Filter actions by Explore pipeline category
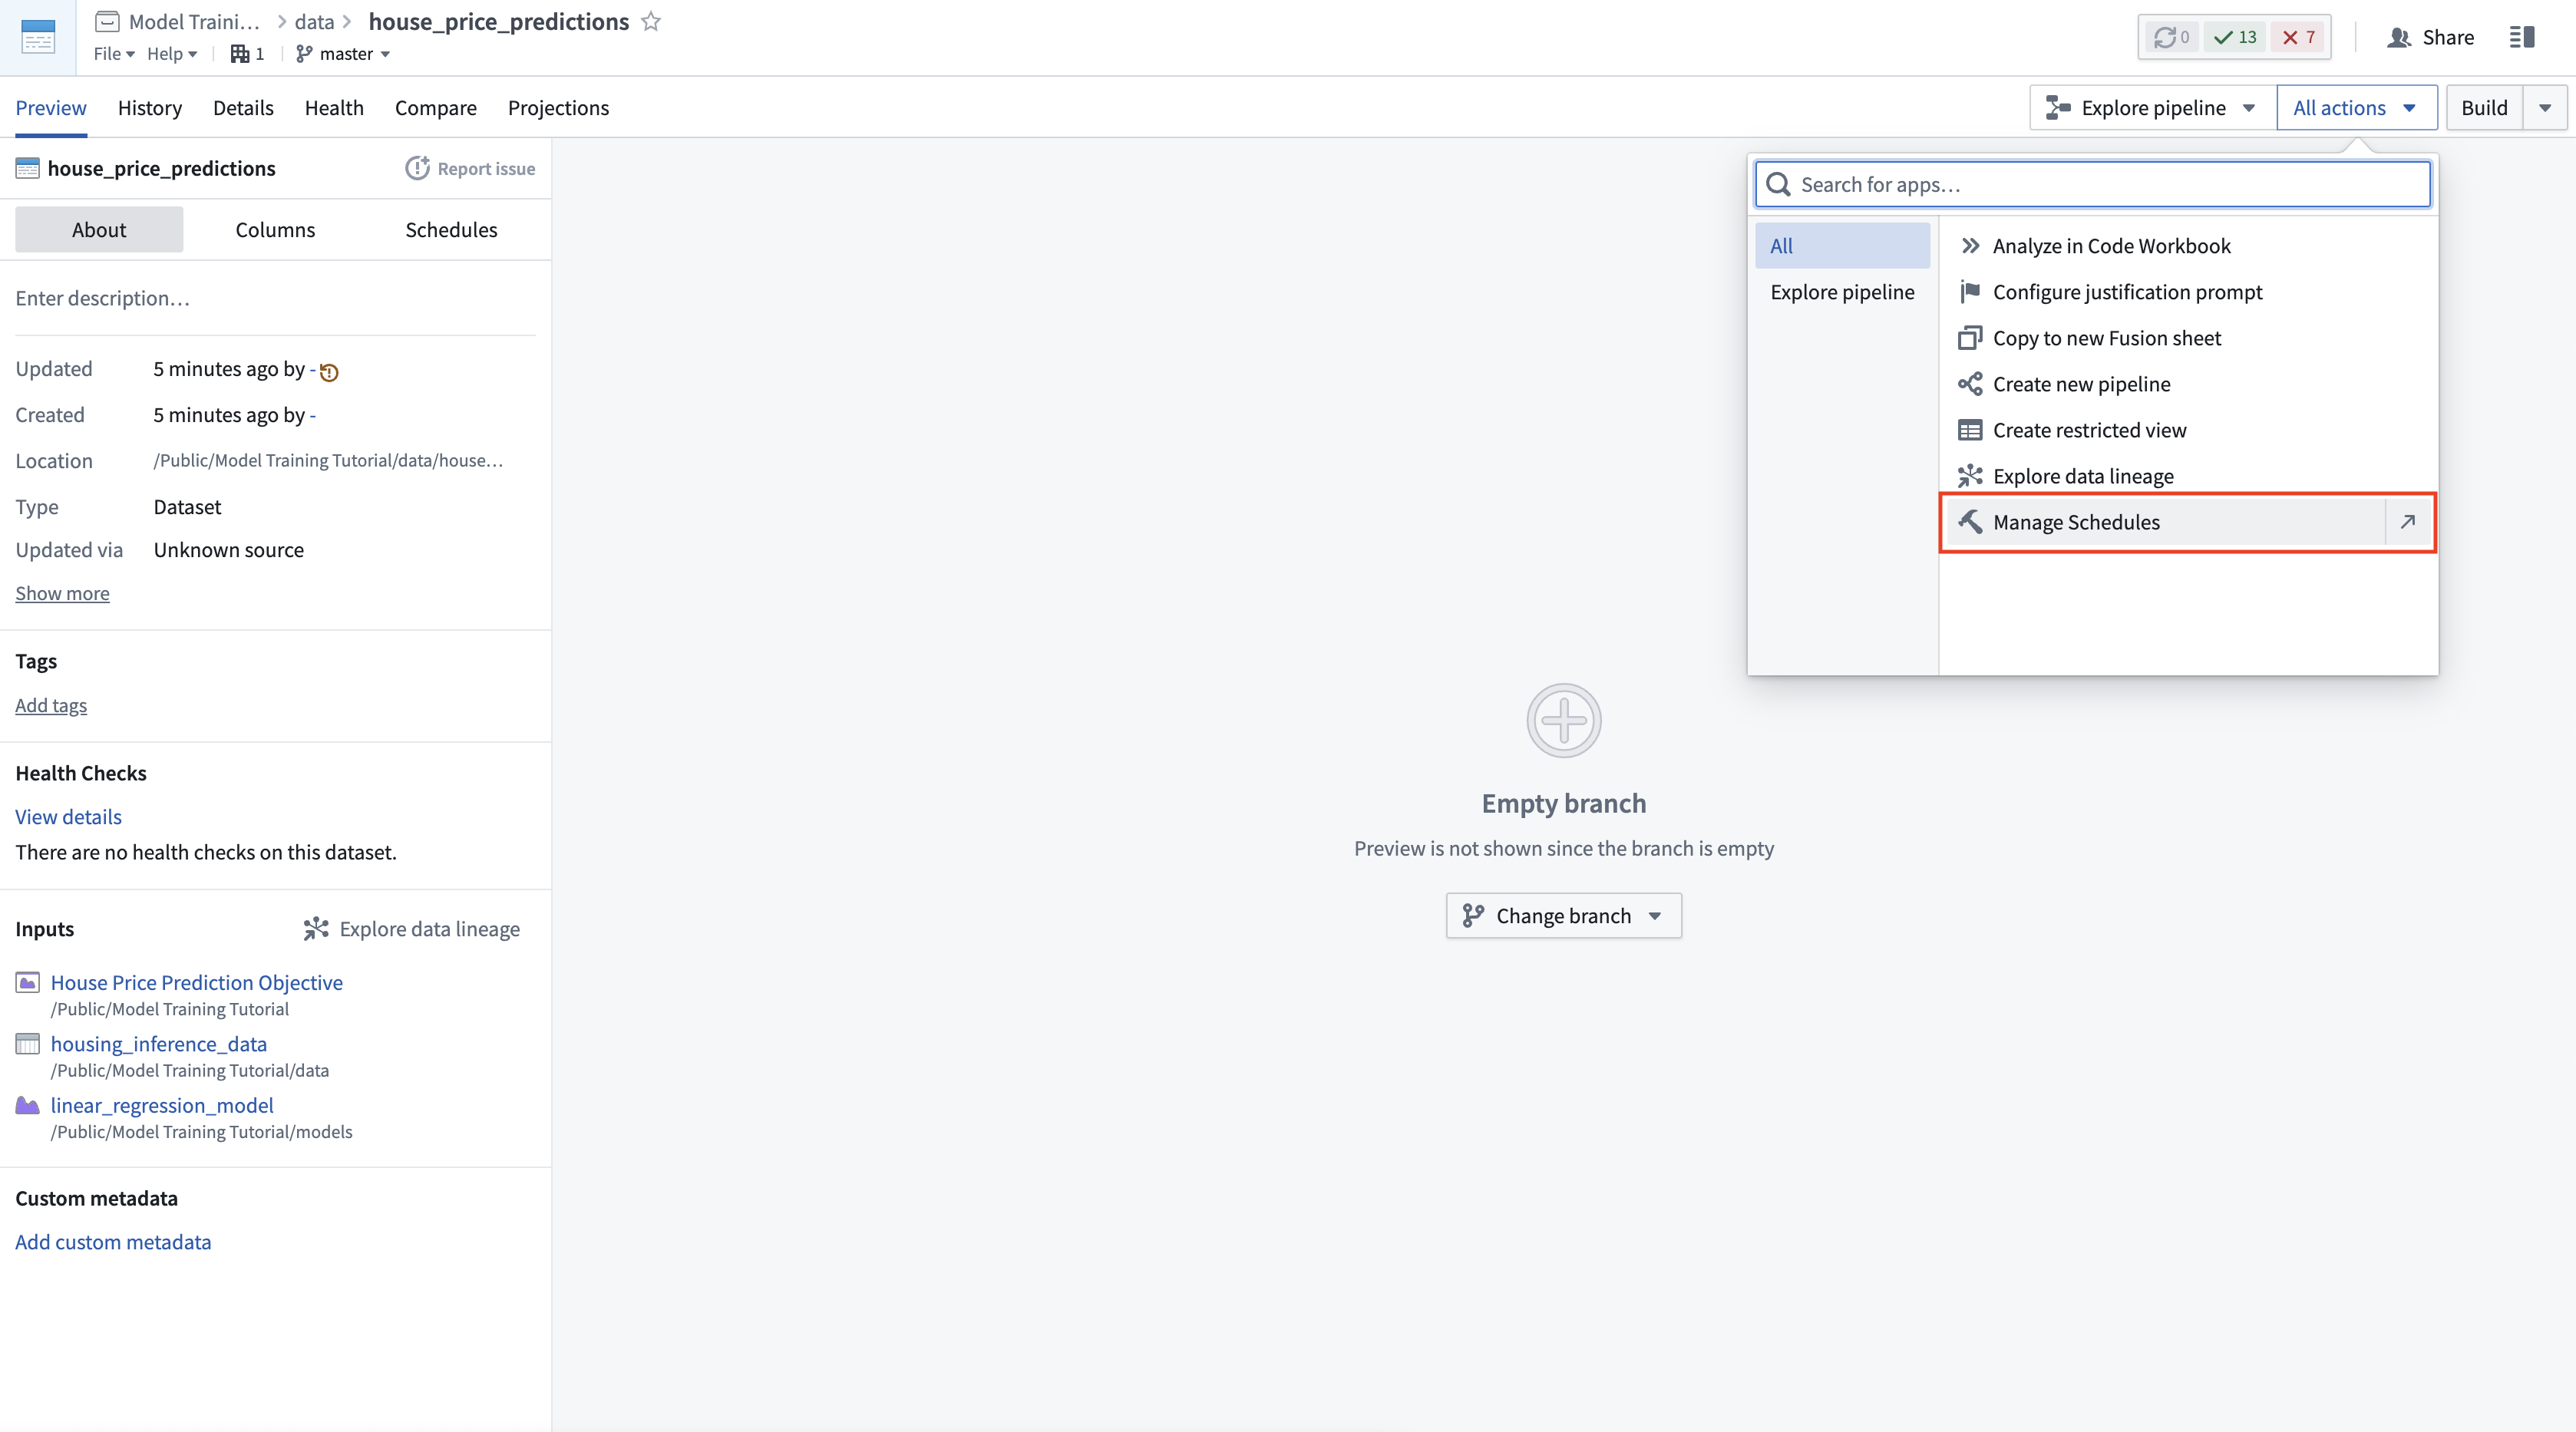The width and height of the screenshot is (2576, 1432). pos(1842,292)
